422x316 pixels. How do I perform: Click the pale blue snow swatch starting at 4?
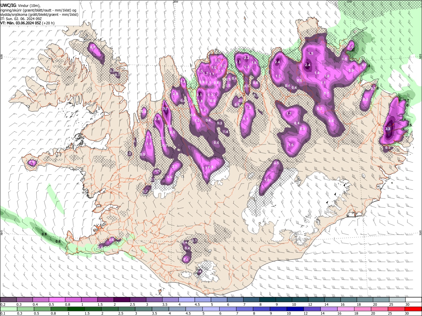pos(186,300)
